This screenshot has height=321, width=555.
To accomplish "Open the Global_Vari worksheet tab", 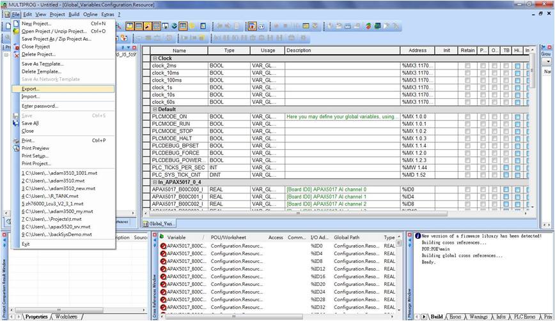I will tap(161, 224).
